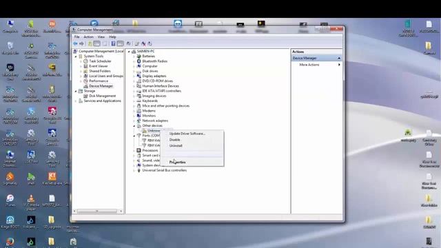The width and height of the screenshot is (441, 248).
Task: Expand the Display adapters category
Action: [134, 76]
